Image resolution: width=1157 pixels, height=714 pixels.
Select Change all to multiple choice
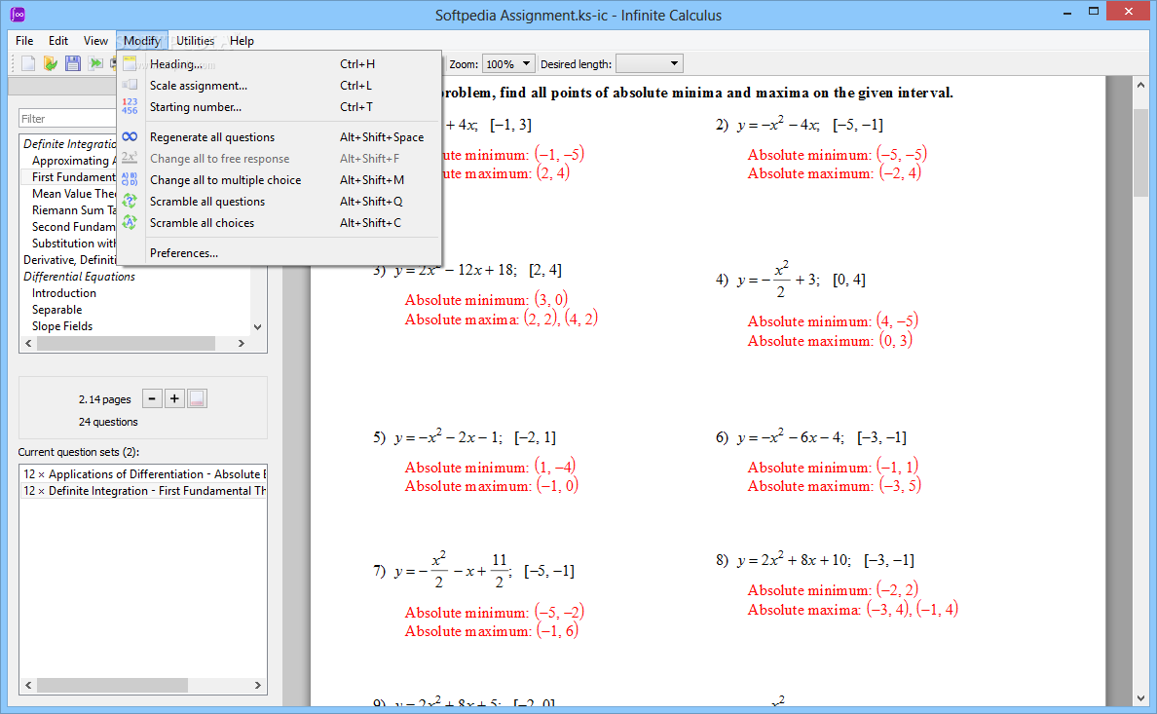(x=280, y=179)
